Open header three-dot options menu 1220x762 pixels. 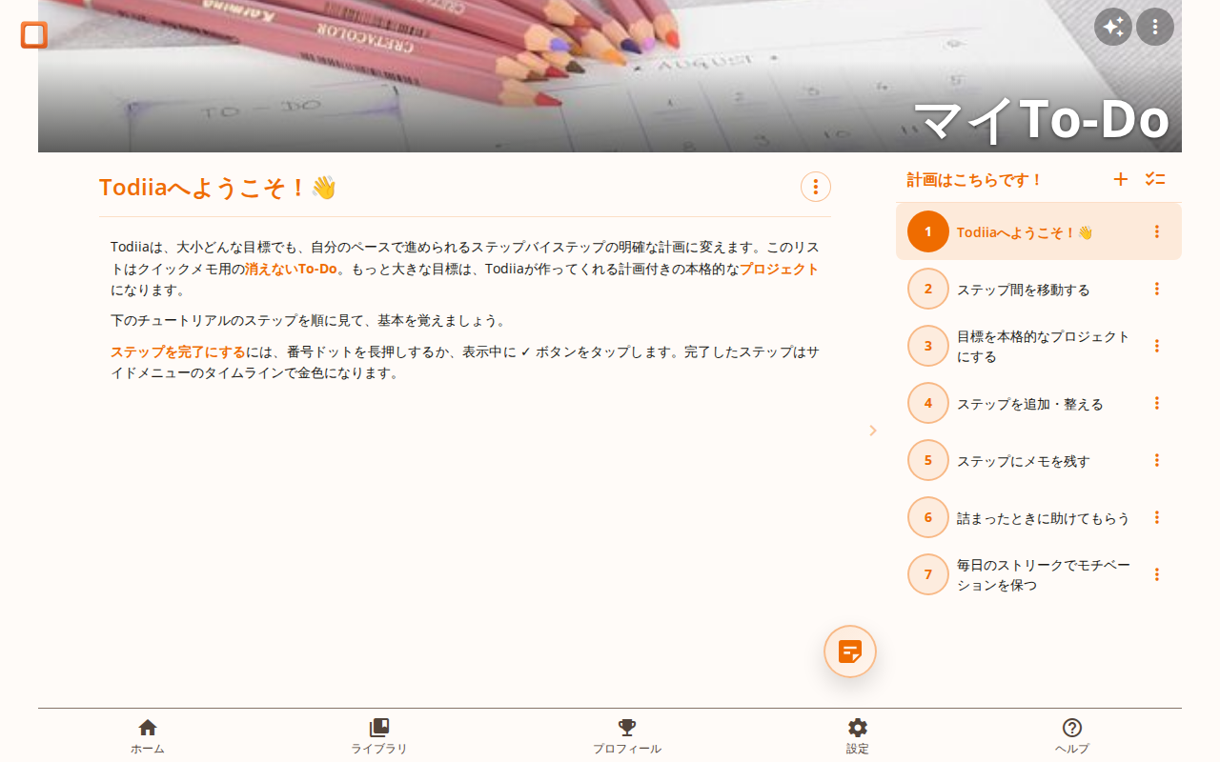(x=1155, y=27)
